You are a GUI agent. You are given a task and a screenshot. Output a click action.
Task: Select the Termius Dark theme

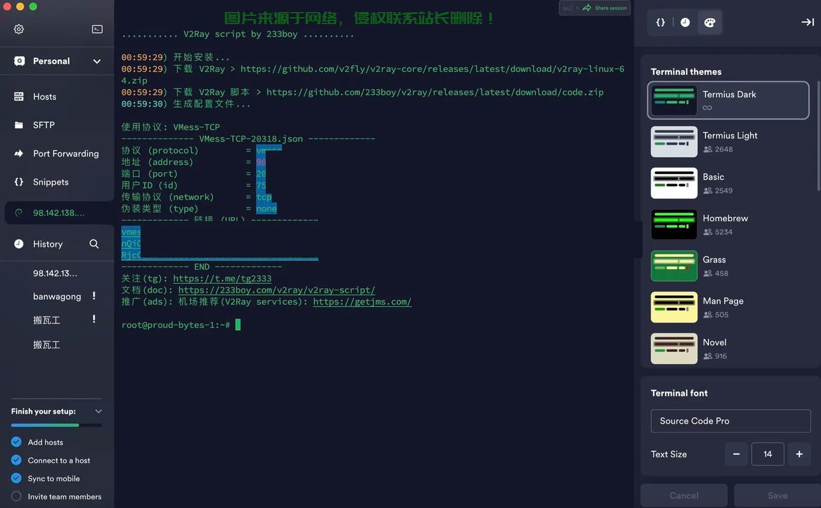pos(728,100)
